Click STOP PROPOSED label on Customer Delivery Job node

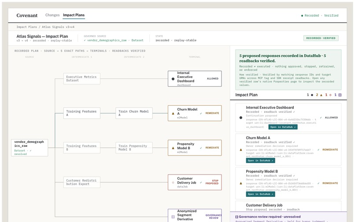[x=212, y=182]
